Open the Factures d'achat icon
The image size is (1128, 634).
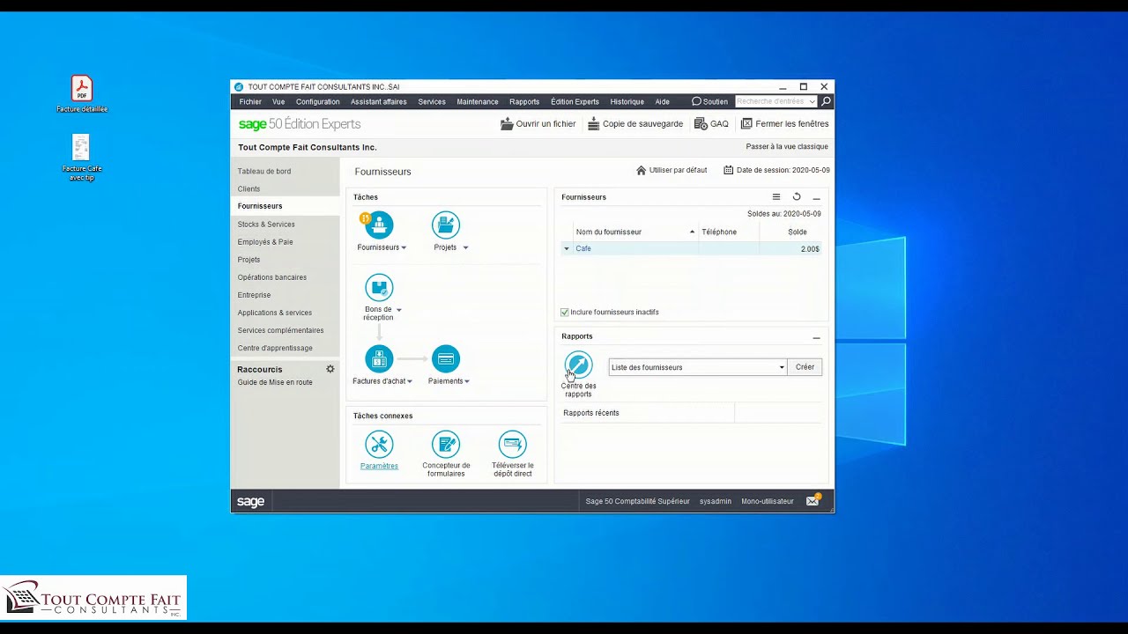379,358
